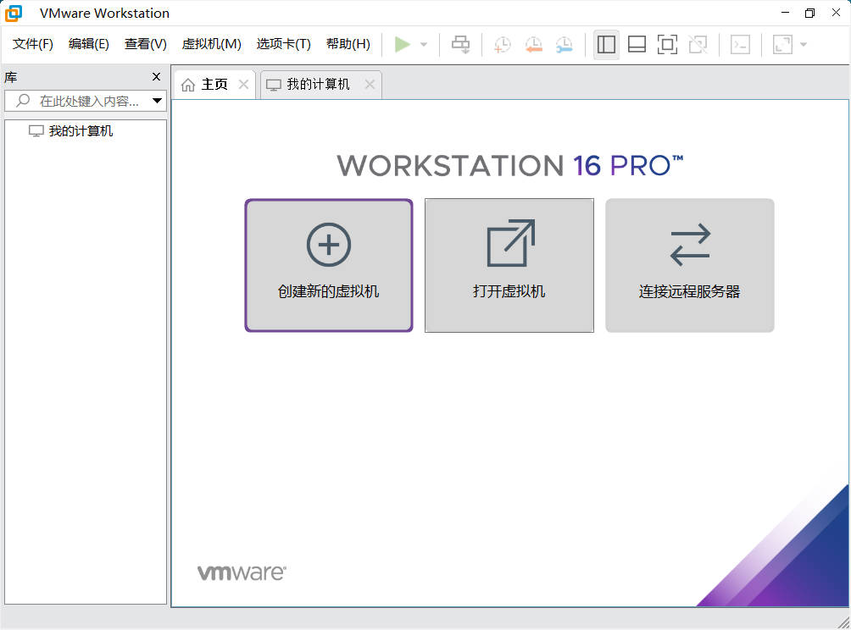Enter full screen mode
Viewport: 851px width, 630px height.
pos(667,44)
